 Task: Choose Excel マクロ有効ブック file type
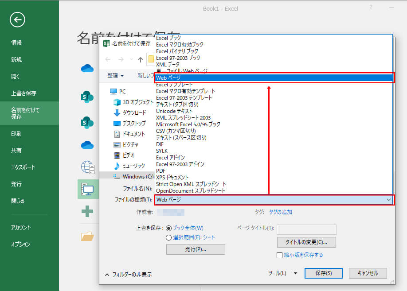click(x=180, y=45)
